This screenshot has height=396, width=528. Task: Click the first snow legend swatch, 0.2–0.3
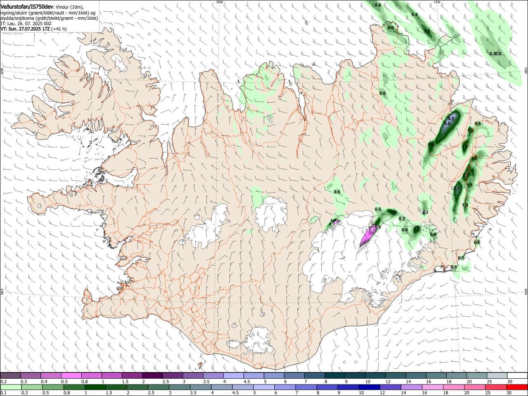tap(10, 376)
